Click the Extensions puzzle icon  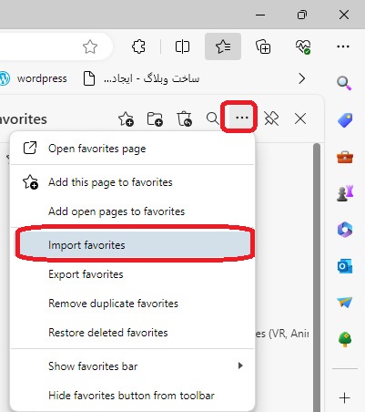[x=138, y=46]
